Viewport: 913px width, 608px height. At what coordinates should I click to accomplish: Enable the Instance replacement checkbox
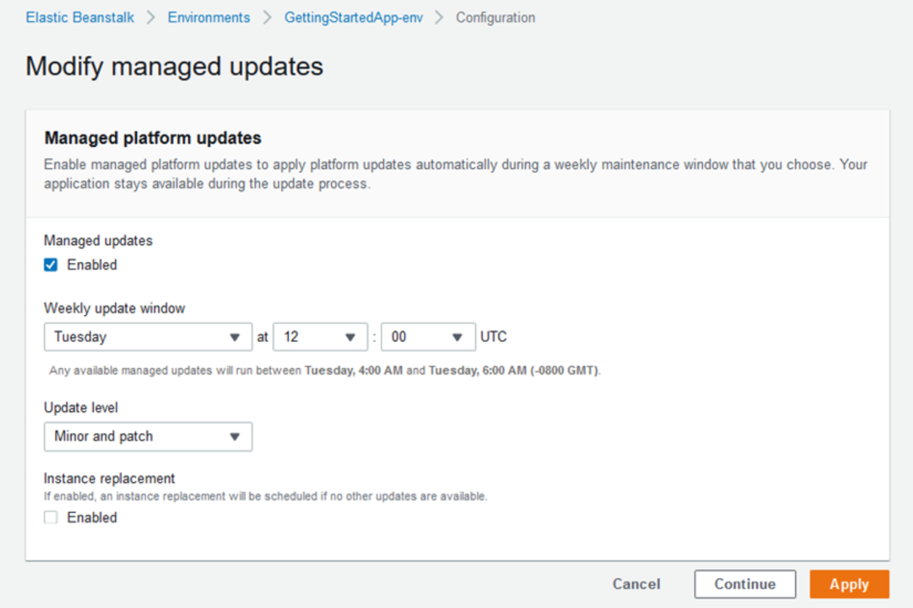click(51, 517)
